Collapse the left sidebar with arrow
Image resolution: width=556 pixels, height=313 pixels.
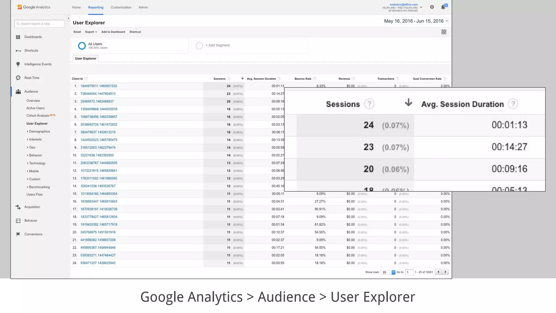pos(68,18)
